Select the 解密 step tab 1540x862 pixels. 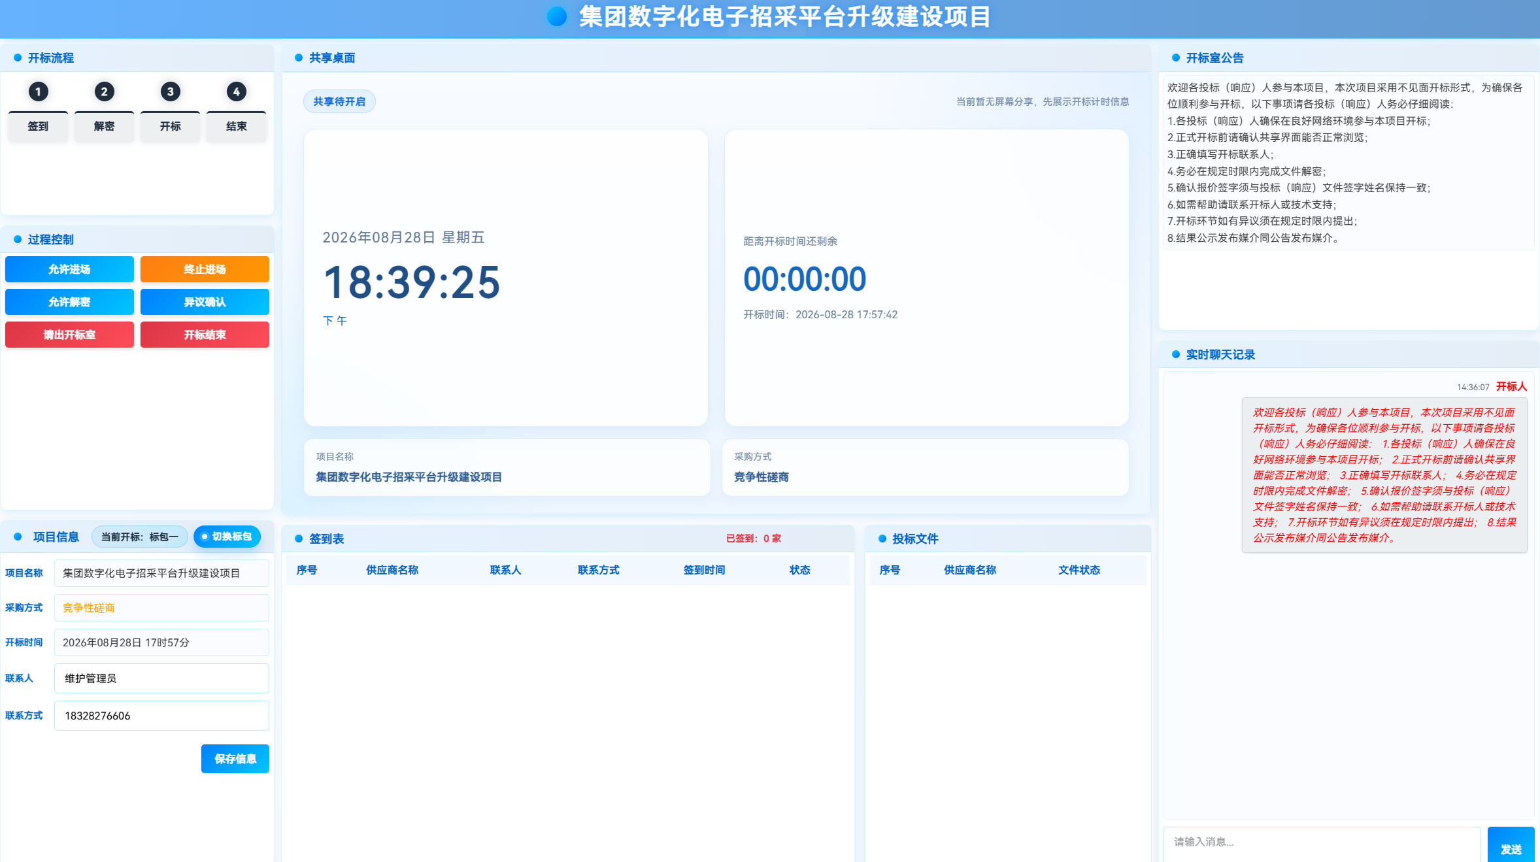click(x=104, y=126)
